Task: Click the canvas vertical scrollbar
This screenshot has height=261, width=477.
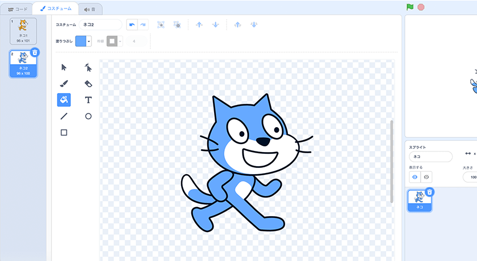Action: (391, 161)
